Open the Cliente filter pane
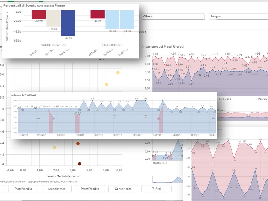This screenshot has height=201, width=268. pos(173,17)
